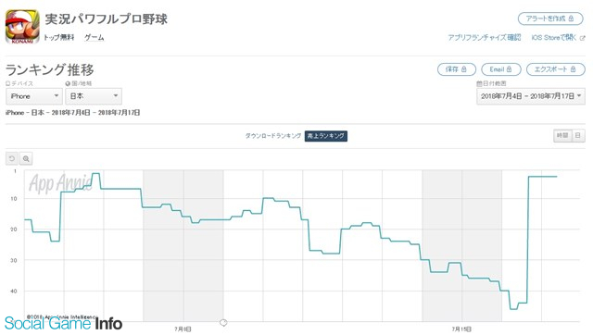Open the アプリフランチャイズ確認 link
Screen dimensions: 593x335
pos(485,37)
